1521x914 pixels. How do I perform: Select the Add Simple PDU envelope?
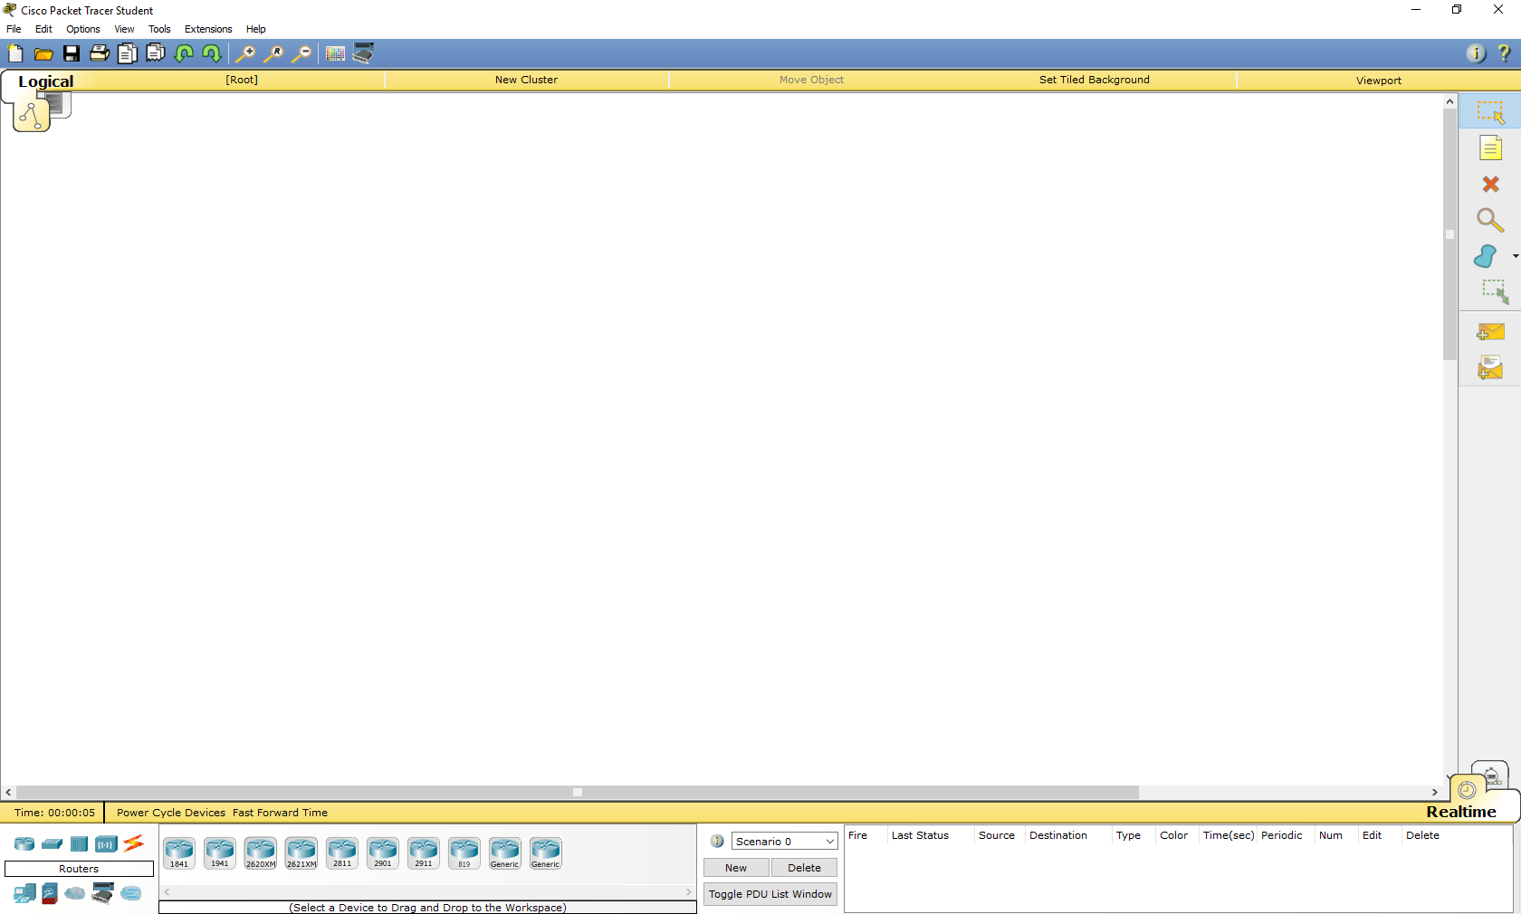[1490, 332]
